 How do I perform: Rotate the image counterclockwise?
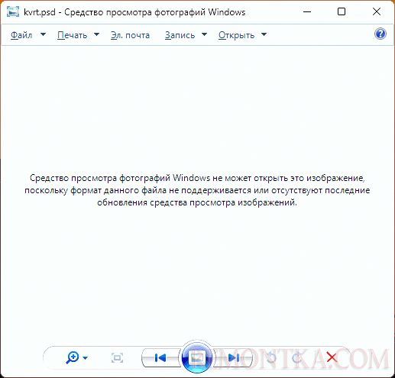(271, 358)
